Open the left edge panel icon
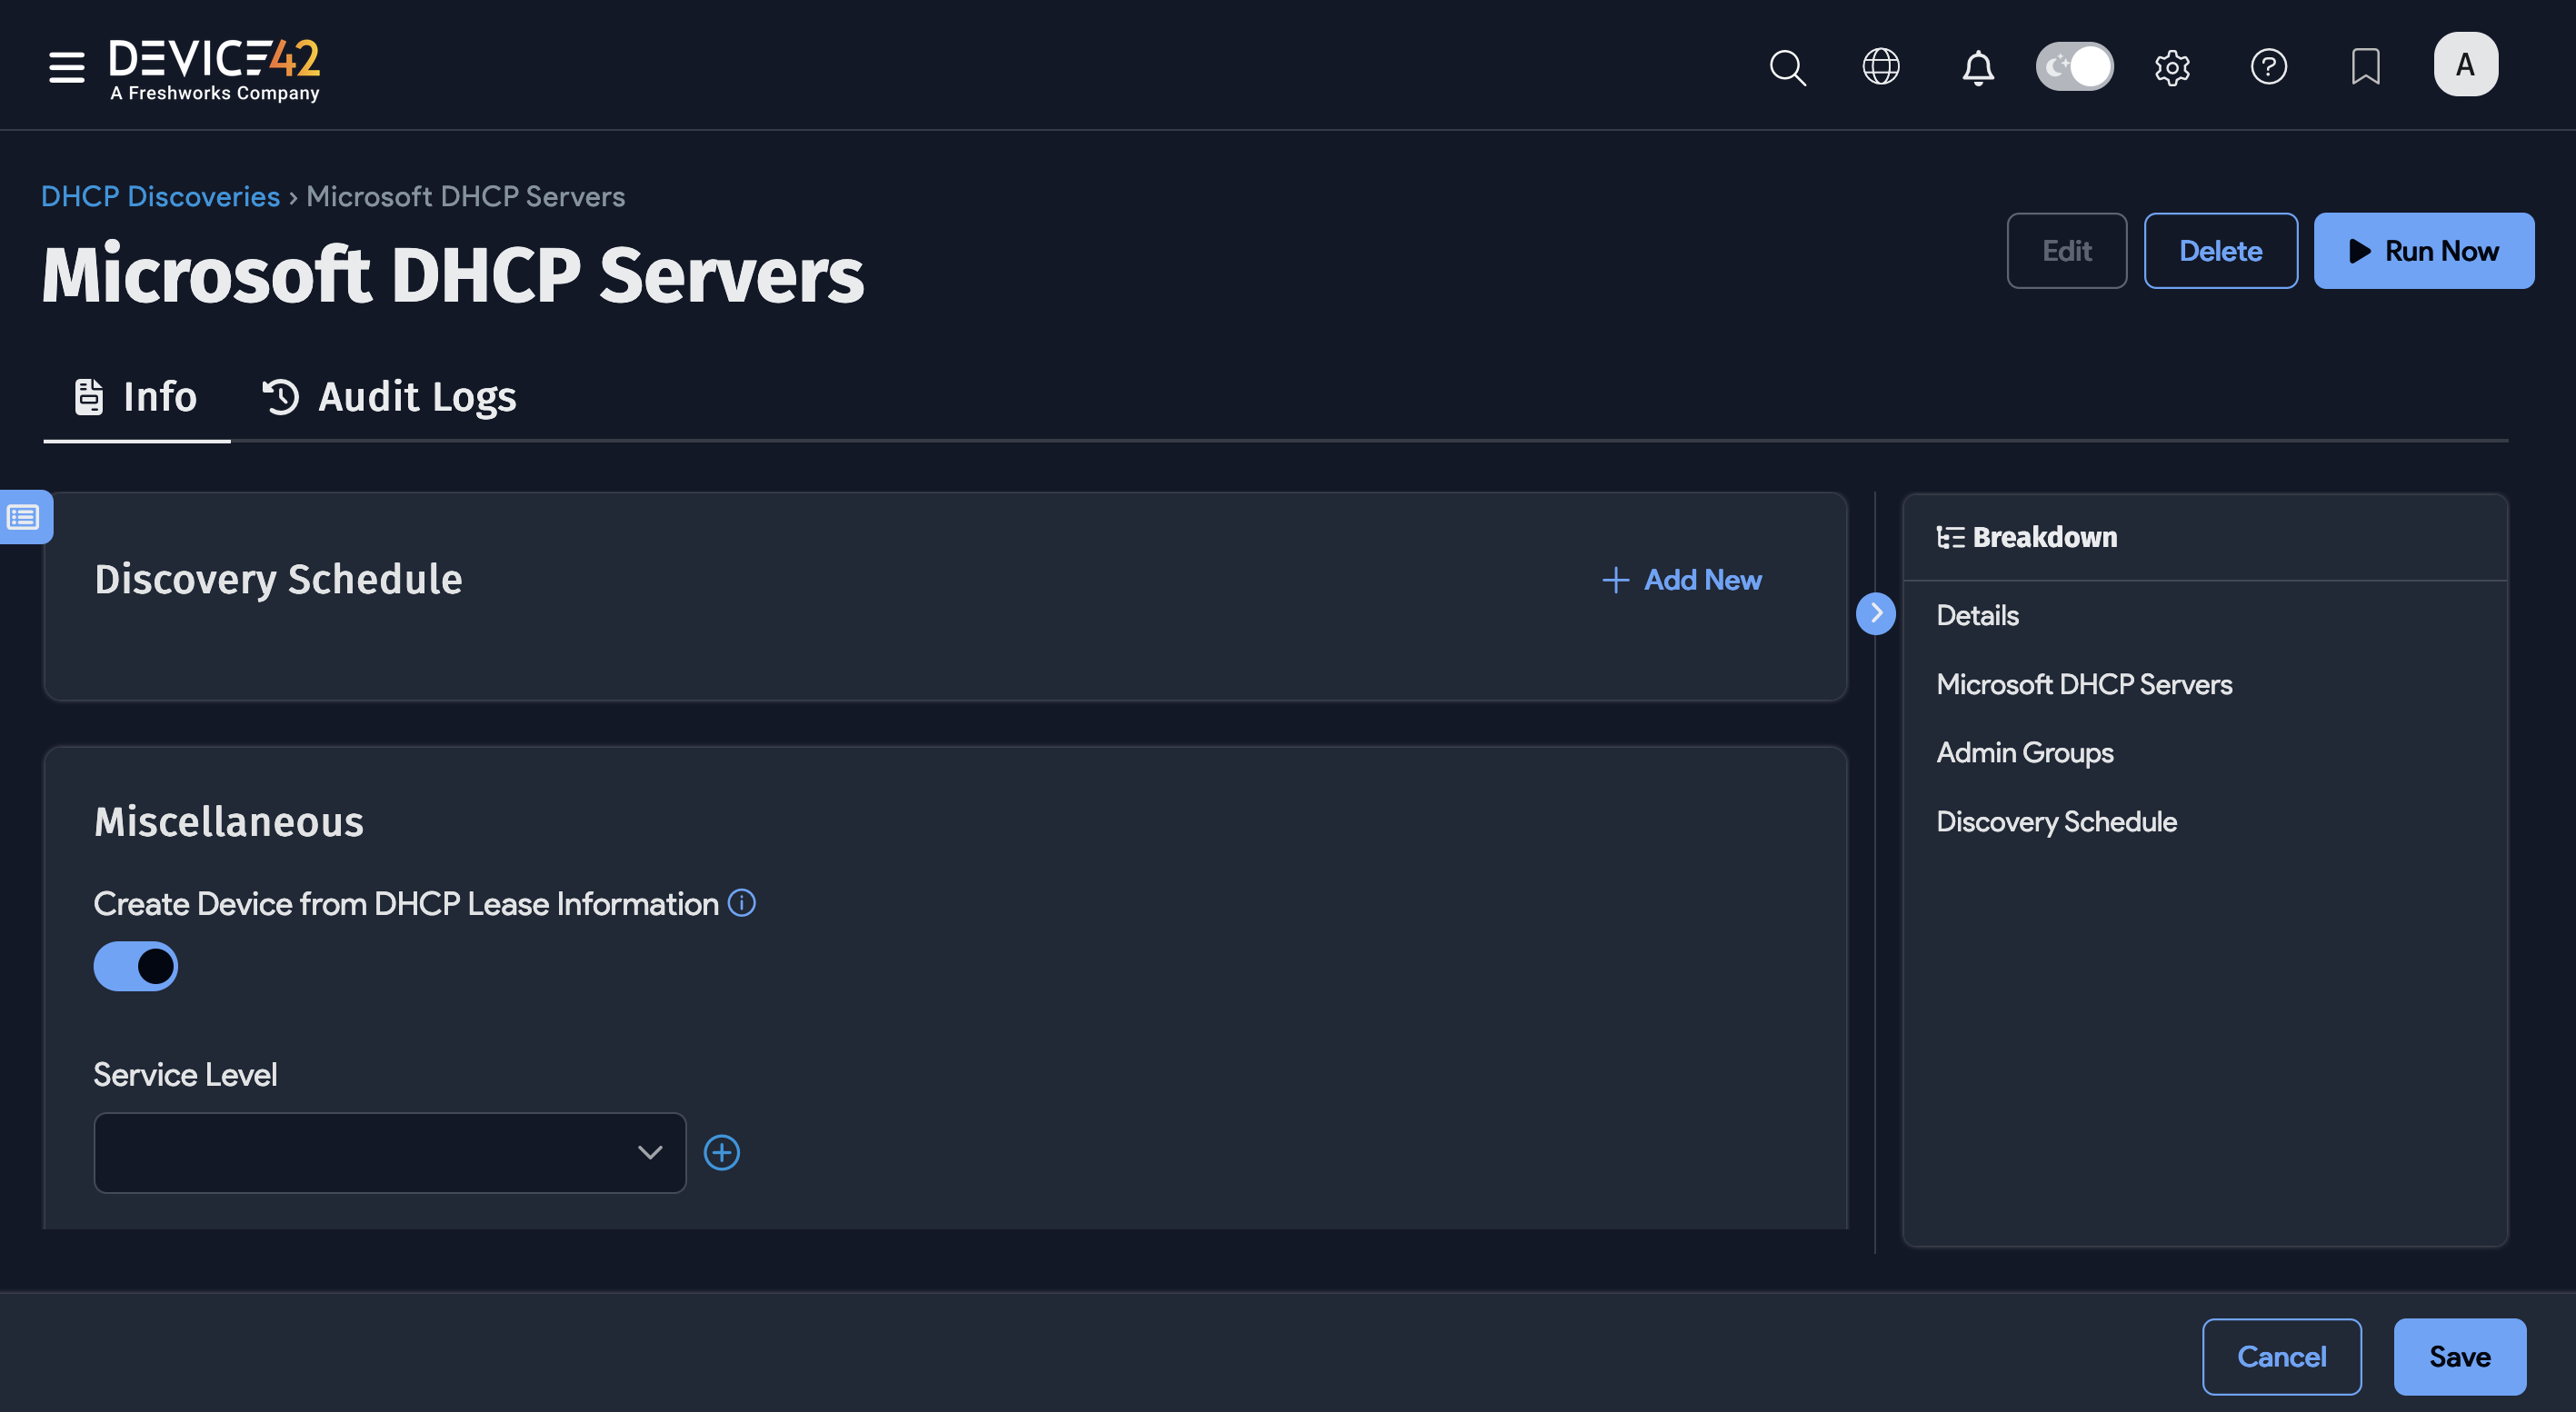This screenshot has width=2576, height=1412. (24, 517)
